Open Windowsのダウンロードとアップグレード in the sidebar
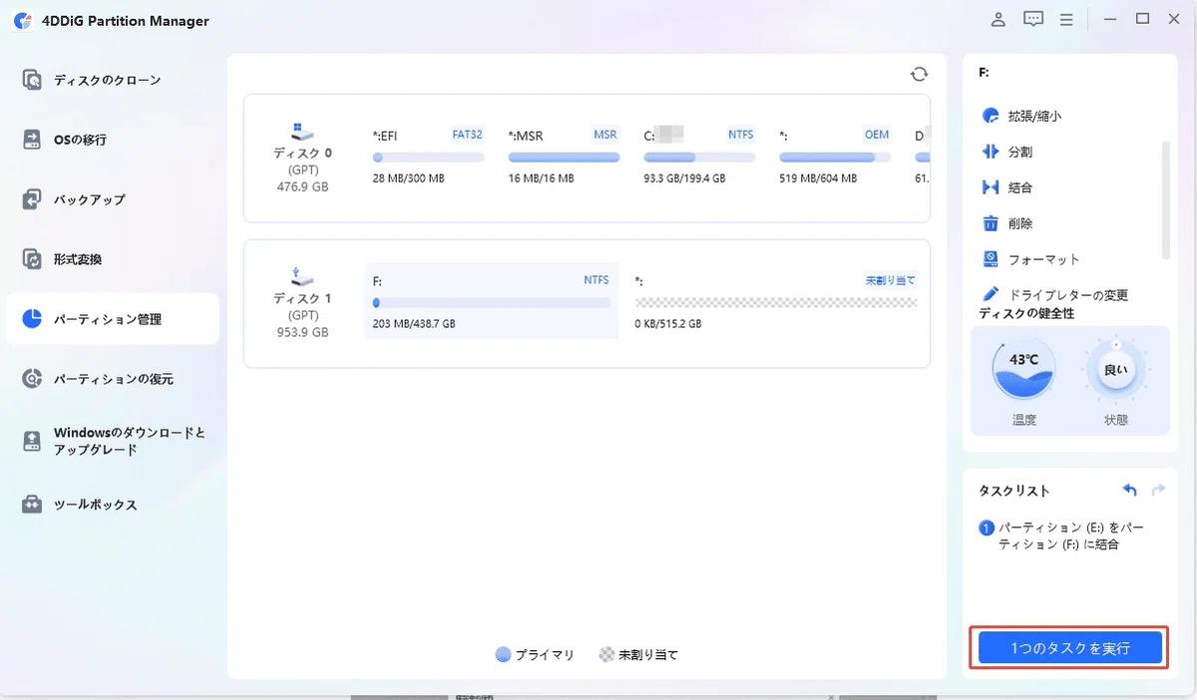The height and width of the screenshot is (700, 1197). coord(113,441)
